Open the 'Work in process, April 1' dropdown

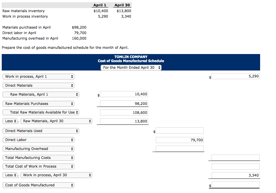38,77
